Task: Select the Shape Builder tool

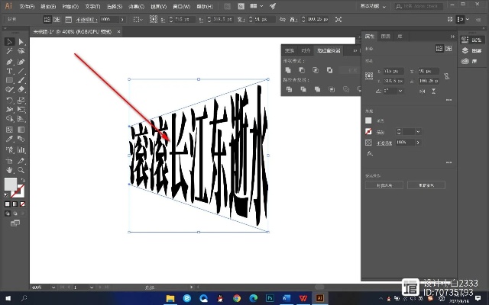Action: pyautogui.click(x=9, y=119)
